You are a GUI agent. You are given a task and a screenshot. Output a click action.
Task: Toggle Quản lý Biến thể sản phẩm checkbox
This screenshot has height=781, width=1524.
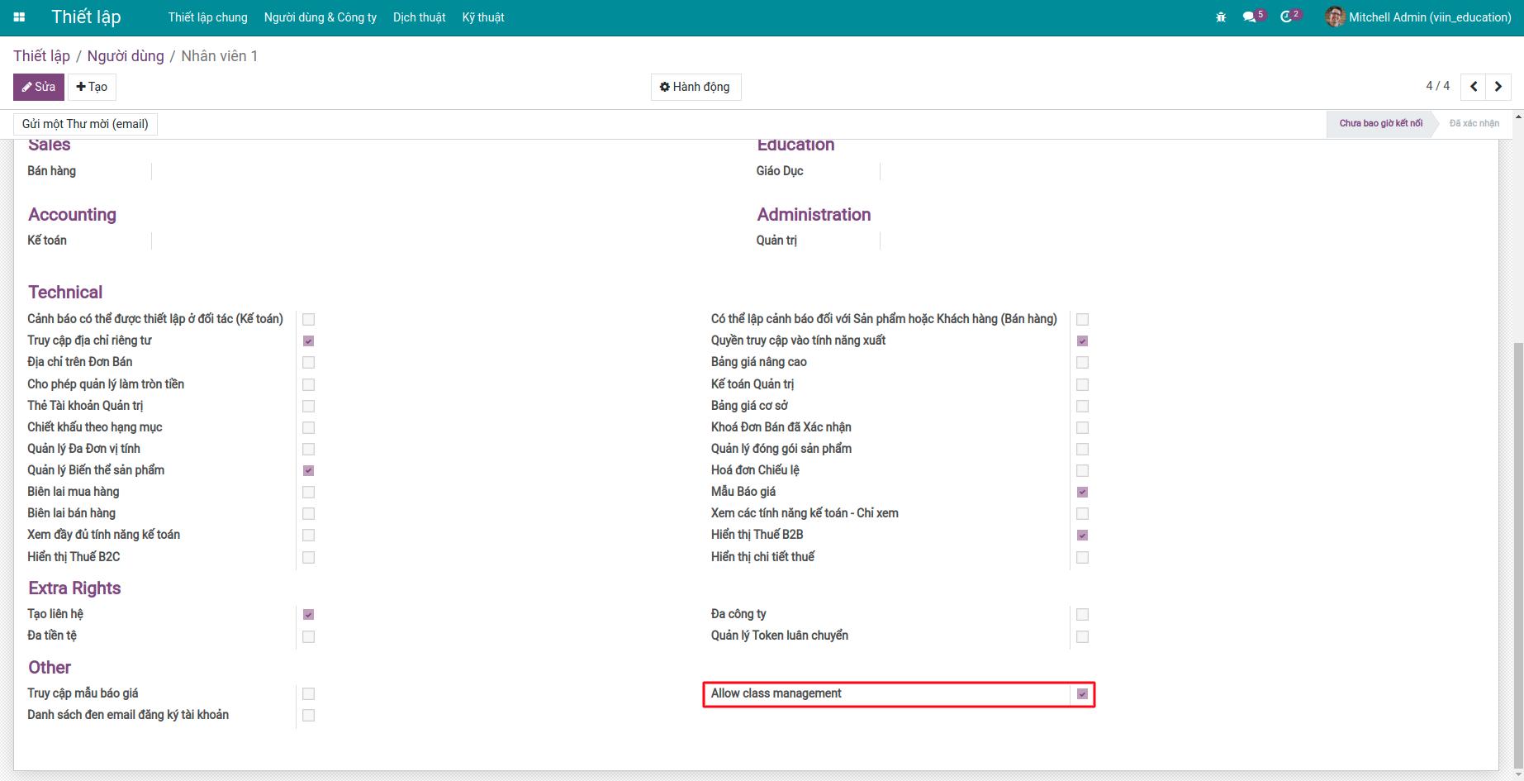tap(308, 471)
